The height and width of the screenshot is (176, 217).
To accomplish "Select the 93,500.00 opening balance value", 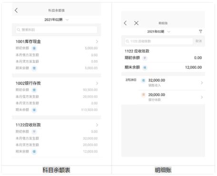I will 90,90.
